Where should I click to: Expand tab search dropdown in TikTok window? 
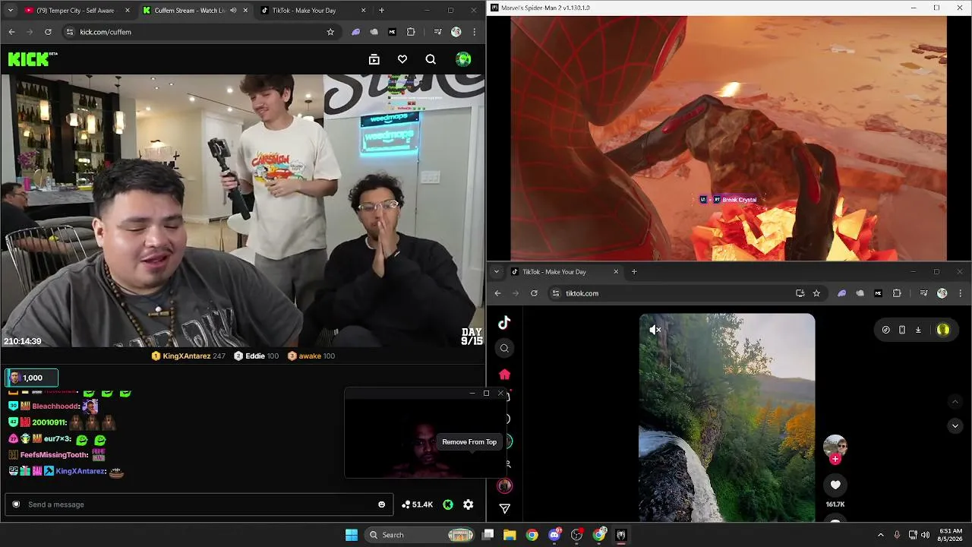[x=497, y=272]
